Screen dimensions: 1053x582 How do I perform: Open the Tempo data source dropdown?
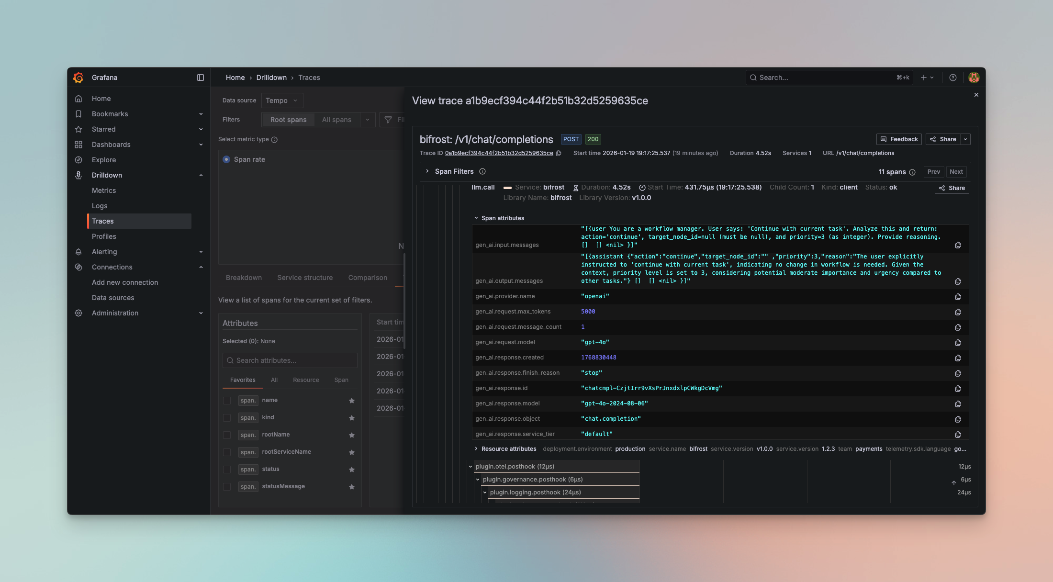click(282, 100)
